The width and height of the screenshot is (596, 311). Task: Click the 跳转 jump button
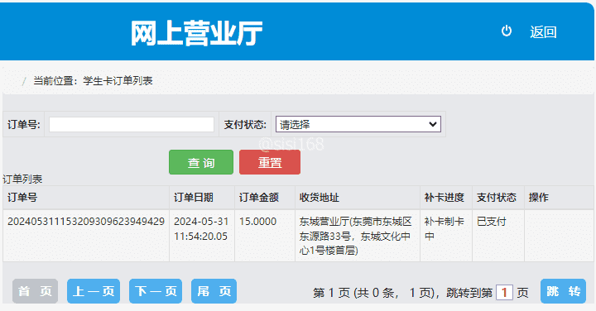(564, 291)
